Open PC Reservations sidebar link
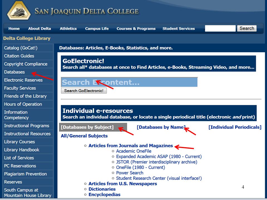Image resolution: width=267 pixels, height=200 pixels. [x=20, y=166]
